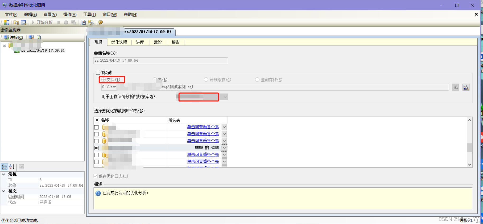483x224 pixels.
Task: Toggle the select-all checkbox next to 名称 header
Action: 97,120
